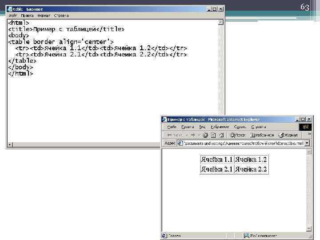320x240 pixels.
Task: Close the Internet Explorer window
Action: pyautogui.click(x=309, y=120)
